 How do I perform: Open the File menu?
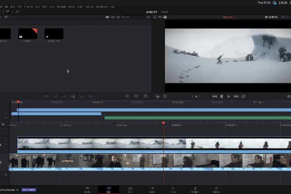click(6, 7)
